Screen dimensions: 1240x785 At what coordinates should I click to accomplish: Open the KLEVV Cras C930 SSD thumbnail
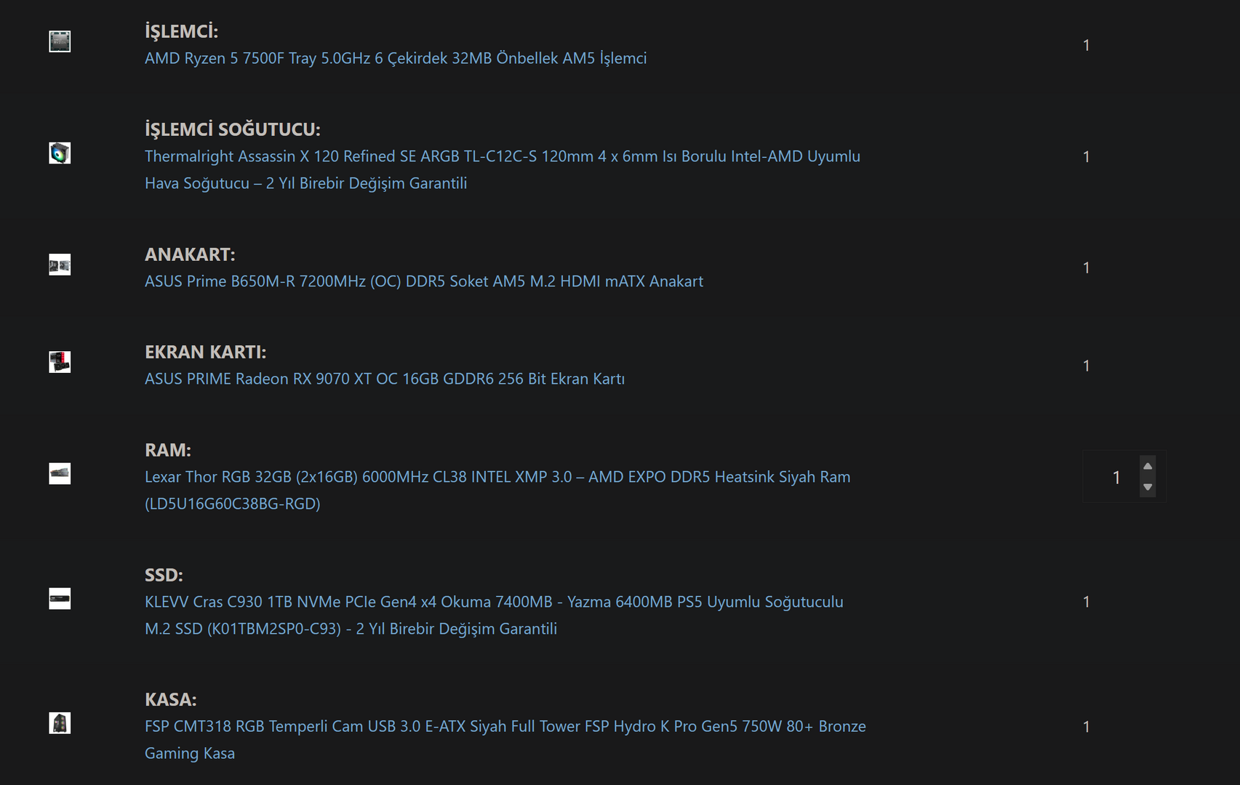pyautogui.click(x=60, y=599)
